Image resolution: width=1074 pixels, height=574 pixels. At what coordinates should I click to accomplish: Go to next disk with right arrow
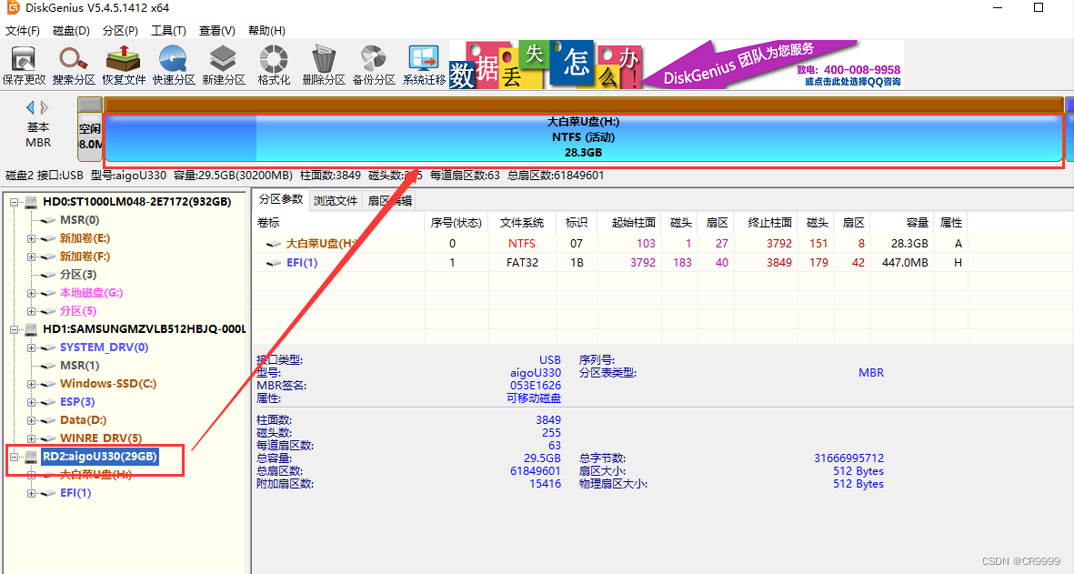(x=45, y=107)
